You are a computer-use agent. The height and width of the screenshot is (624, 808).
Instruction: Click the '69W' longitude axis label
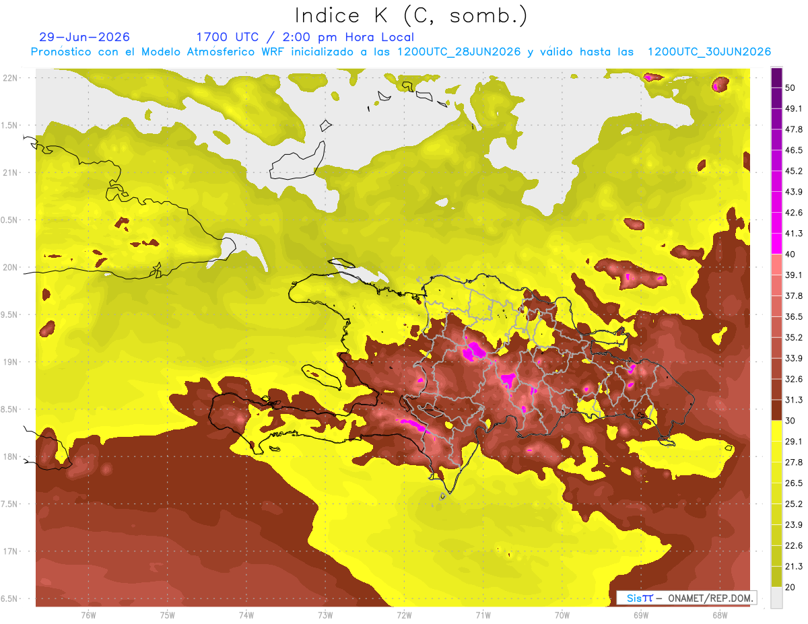pos(641,615)
